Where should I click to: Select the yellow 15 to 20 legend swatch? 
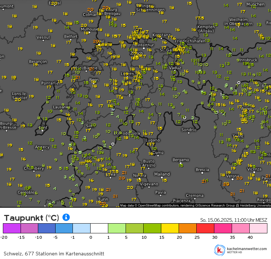coord(170,228)
